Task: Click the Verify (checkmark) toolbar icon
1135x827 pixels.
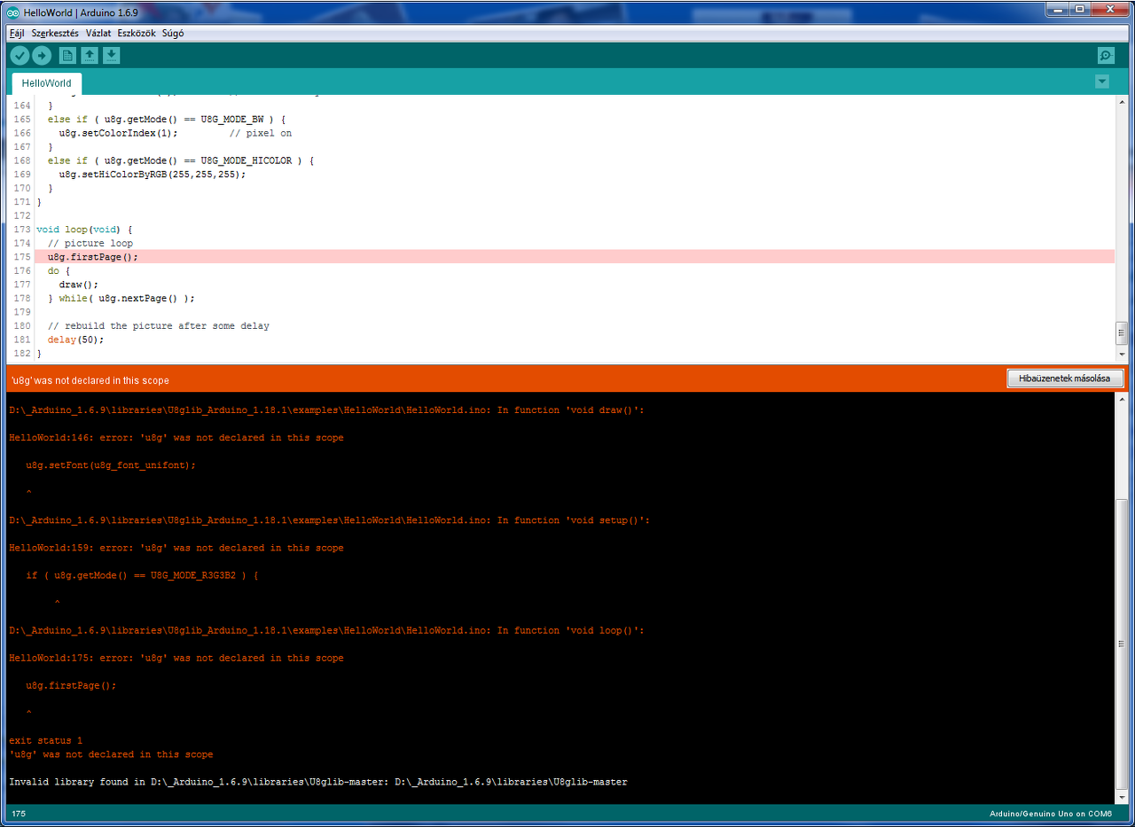Action: [x=20, y=56]
